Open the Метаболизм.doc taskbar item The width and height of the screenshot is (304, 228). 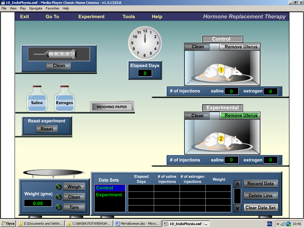(x=137, y=224)
